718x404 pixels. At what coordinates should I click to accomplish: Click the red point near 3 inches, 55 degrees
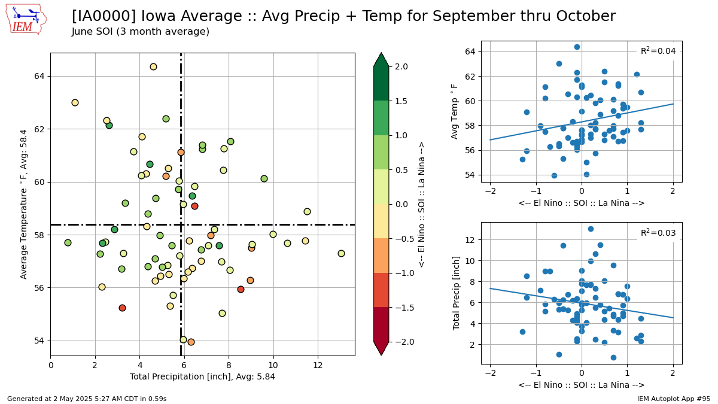[122, 308]
